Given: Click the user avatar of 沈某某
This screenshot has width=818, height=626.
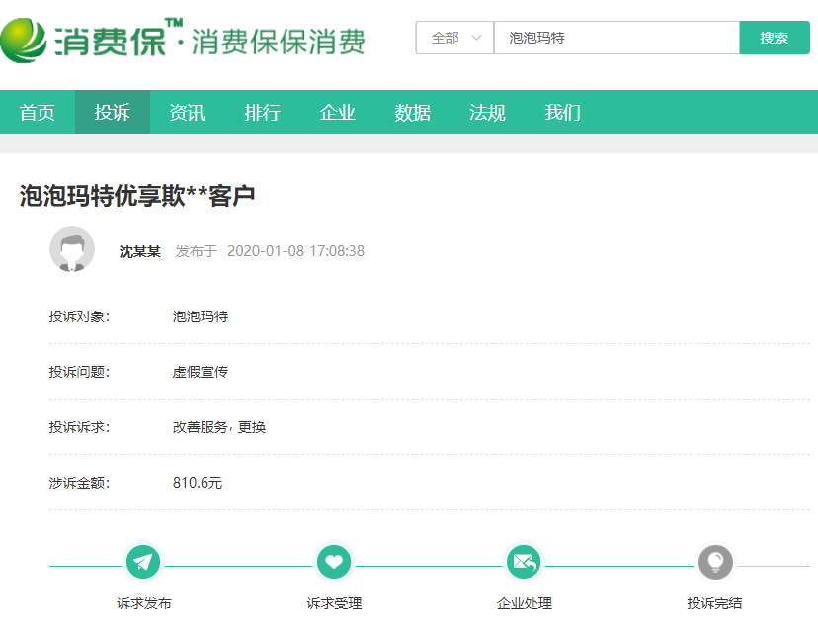Looking at the screenshot, I should pos(72,250).
